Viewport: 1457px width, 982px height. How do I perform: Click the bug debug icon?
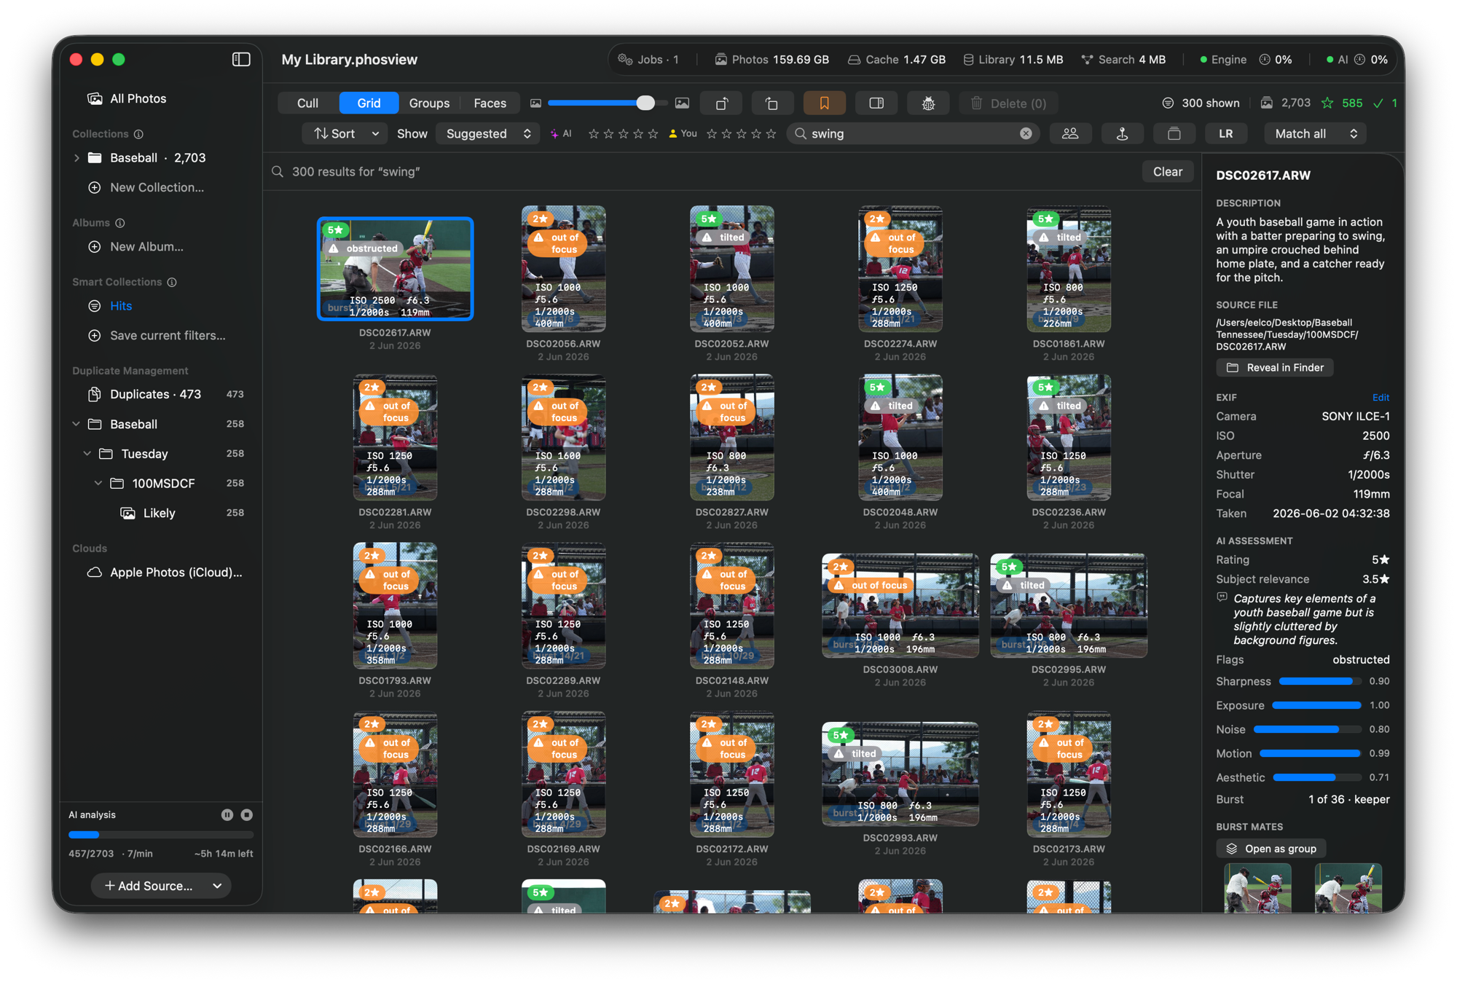click(x=928, y=103)
